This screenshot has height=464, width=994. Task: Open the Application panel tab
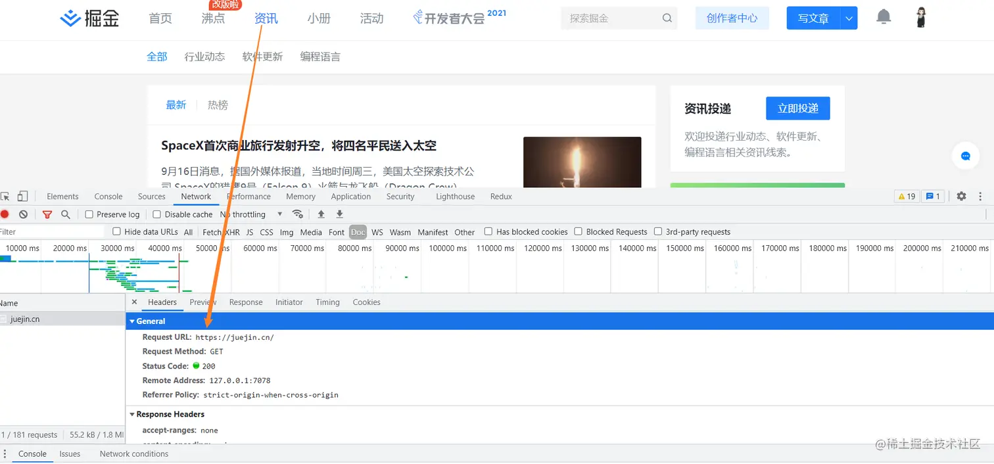tap(351, 197)
